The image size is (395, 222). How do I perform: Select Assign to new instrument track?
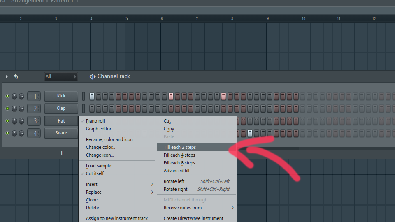click(x=117, y=218)
